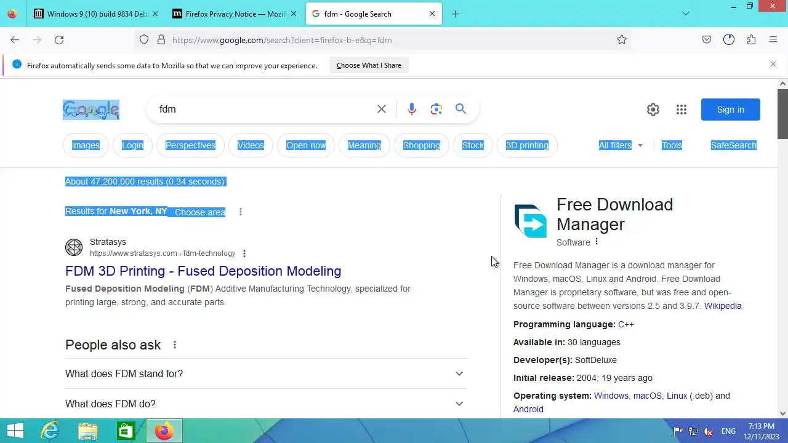Switch to Firefox Privacy Notice tab

click(x=234, y=14)
